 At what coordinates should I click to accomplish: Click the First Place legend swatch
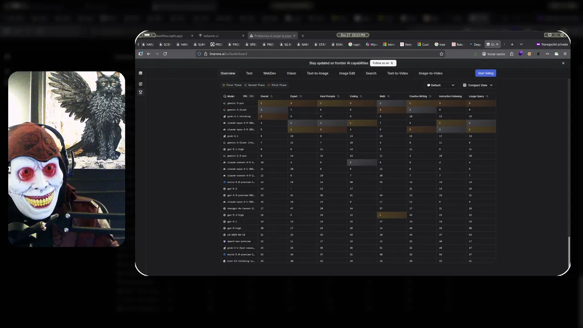224,85
